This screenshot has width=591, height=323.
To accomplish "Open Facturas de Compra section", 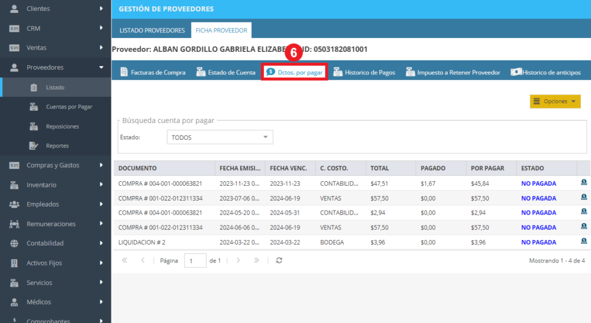I will tap(152, 72).
